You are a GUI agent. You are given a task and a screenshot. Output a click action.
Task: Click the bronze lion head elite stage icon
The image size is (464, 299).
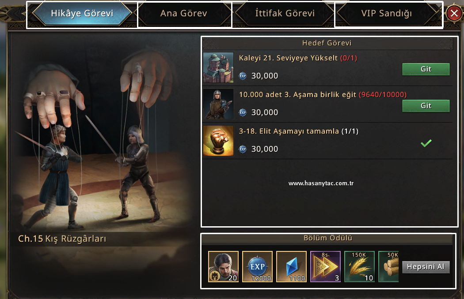(x=218, y=141)
